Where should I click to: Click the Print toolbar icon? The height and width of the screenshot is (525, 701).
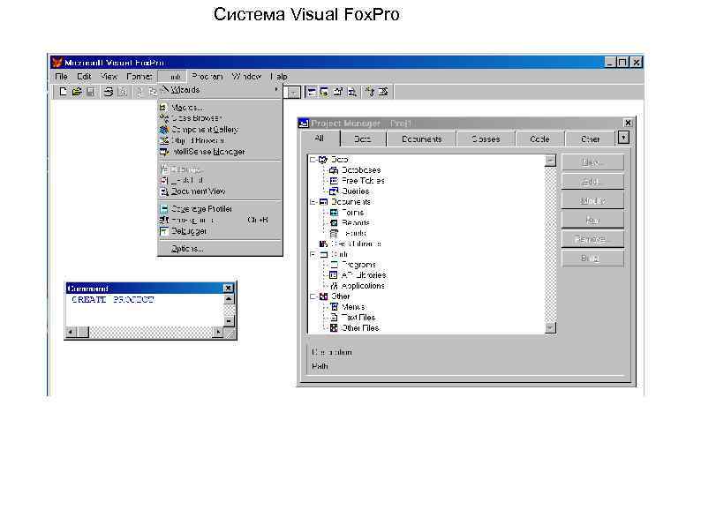click(x=109, y=92)
